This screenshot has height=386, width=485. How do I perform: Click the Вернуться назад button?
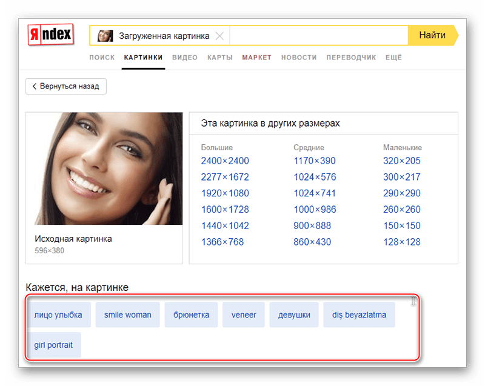click(66, 86)
